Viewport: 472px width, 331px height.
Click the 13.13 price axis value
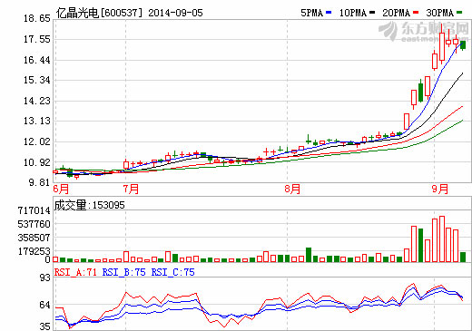[x=37, y=122]
